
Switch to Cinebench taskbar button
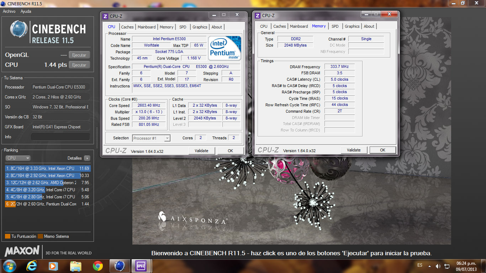(x=120, y=266)
